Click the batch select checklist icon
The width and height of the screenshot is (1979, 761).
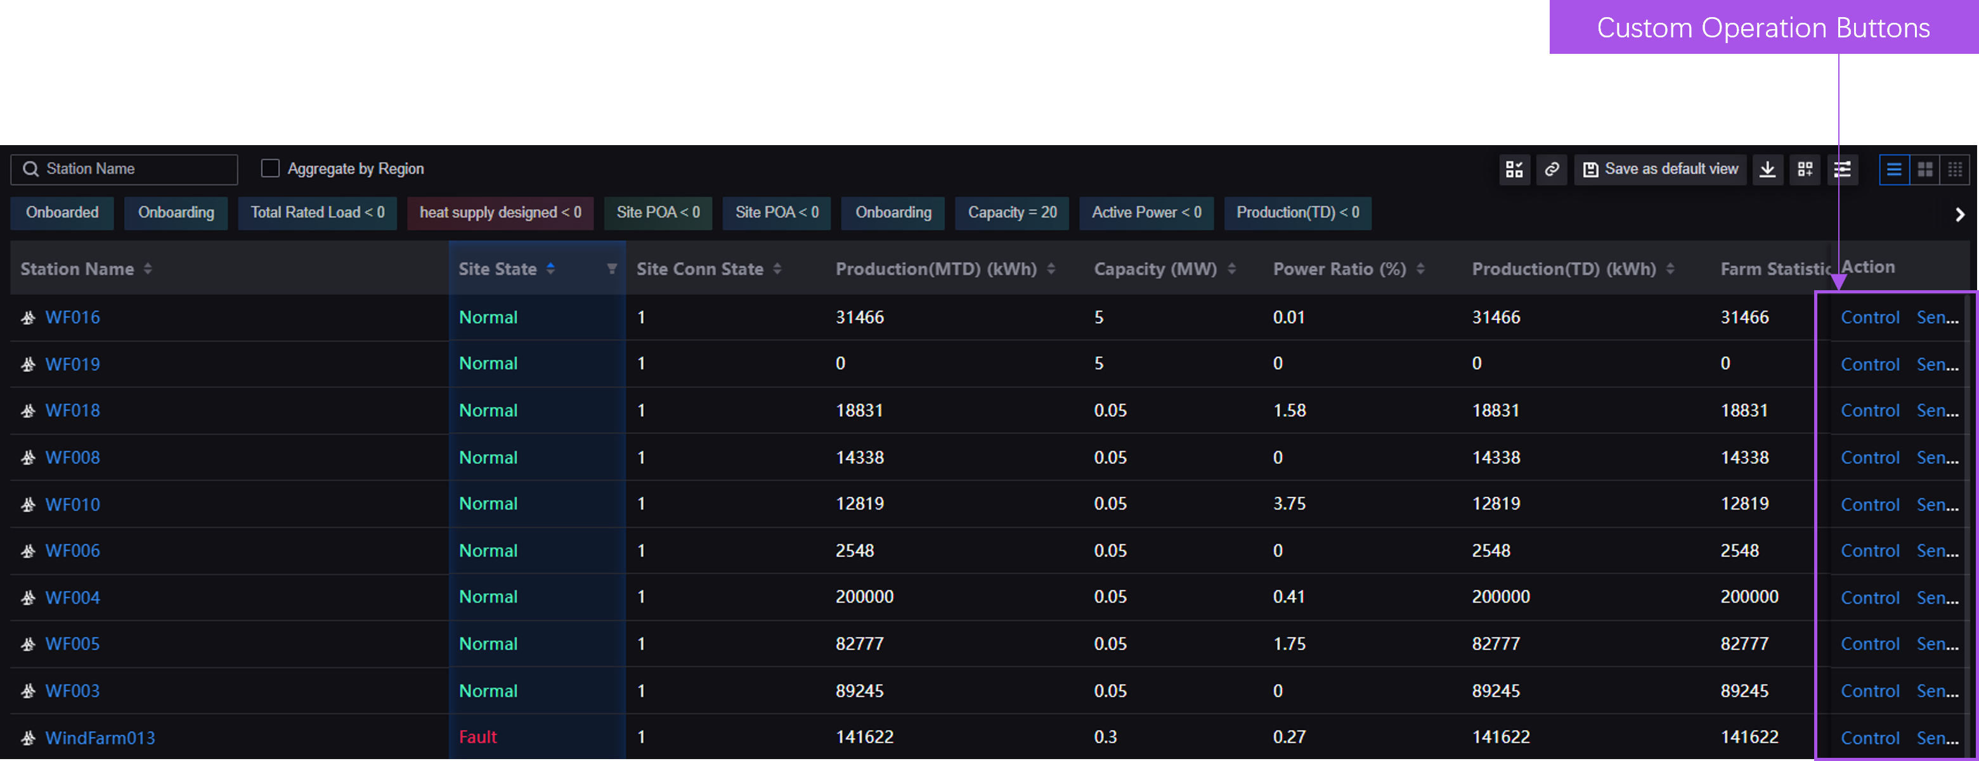tap(1514, 169)
